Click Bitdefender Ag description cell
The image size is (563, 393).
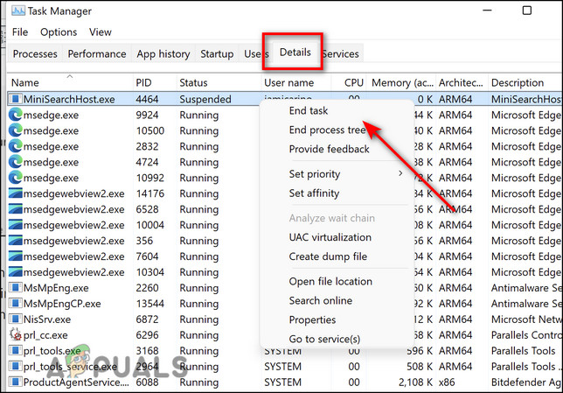526,382
